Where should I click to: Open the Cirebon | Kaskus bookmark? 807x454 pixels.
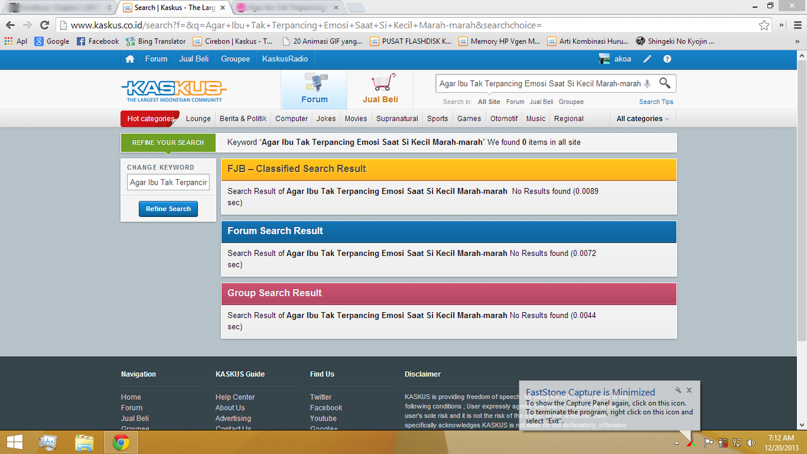pos(233,41)
